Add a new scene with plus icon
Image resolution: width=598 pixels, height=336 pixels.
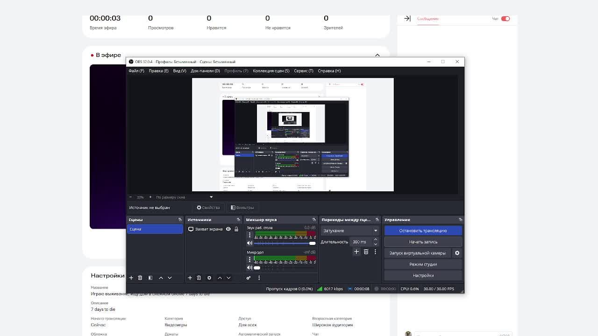coord(131,278)
